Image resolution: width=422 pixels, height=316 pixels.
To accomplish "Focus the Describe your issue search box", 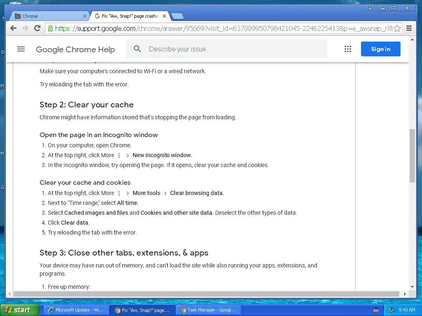I will [227, 49].
